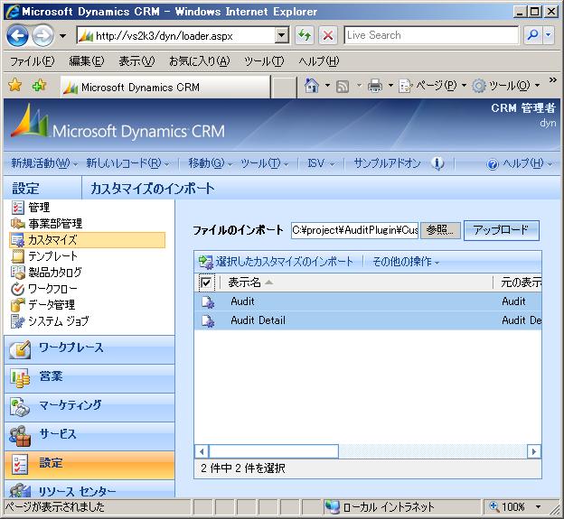This screenshot has width=564, height=519.
Task: Open the 表示(V) menu
Action: coord(136,61)
